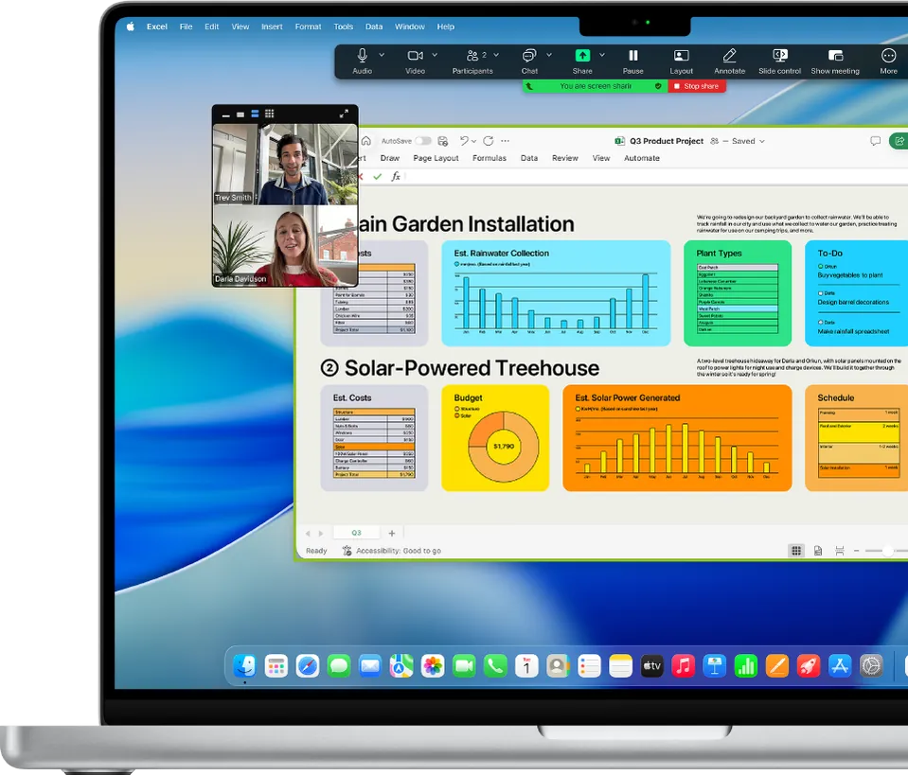Expand Chat options arrow
908x775 pixels.
click(x=549, y=55)
